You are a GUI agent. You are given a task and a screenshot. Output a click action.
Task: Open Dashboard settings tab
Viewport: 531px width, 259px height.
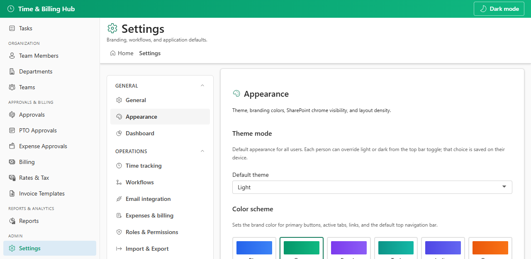click(x=160, y=133)
